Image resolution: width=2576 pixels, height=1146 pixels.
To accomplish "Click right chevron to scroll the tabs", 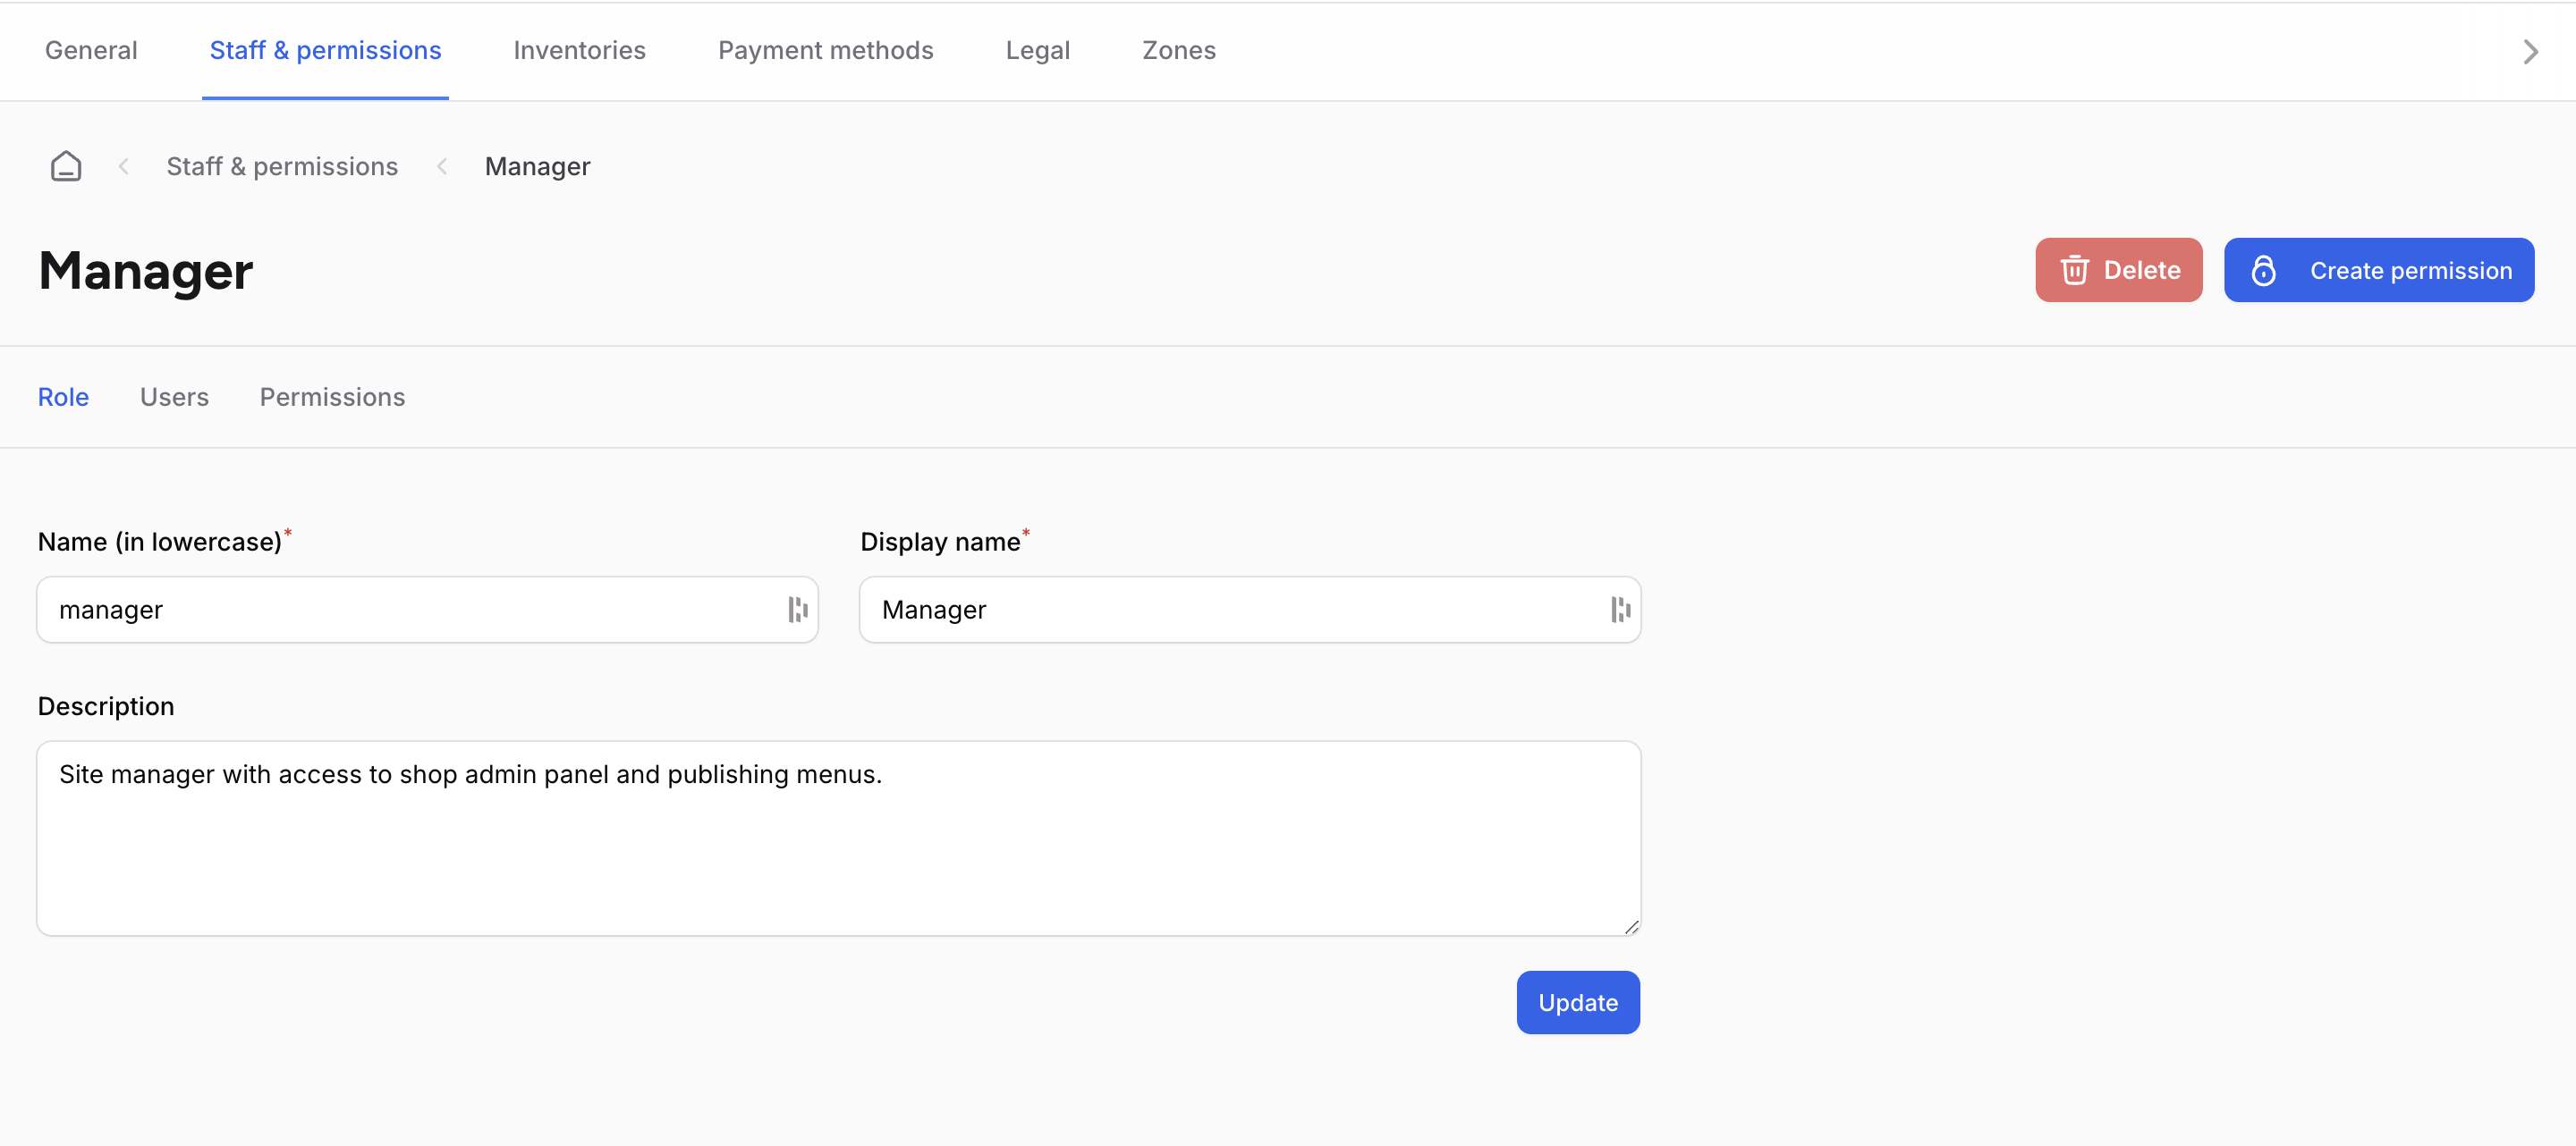I will tap(2530, 52).
